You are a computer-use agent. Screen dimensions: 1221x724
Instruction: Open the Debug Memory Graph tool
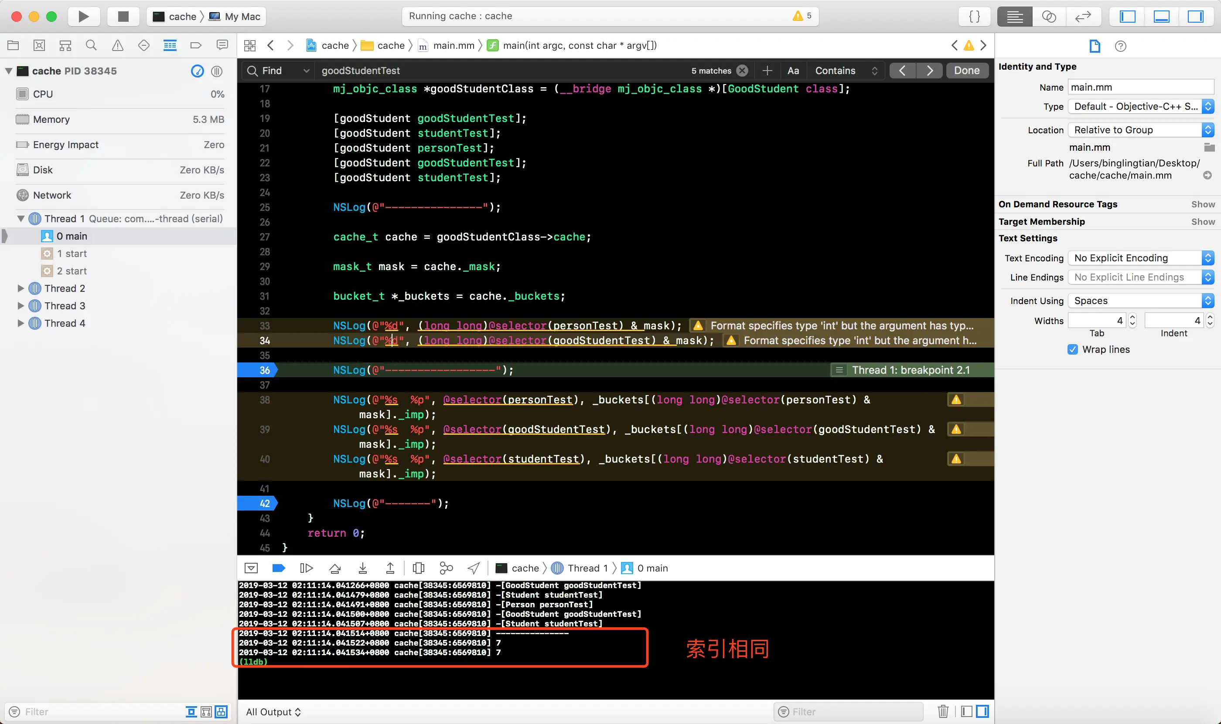click(446, 568)
